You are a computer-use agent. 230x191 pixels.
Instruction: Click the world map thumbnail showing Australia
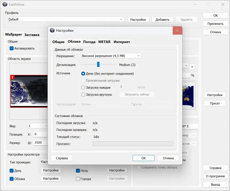[189, 95]
